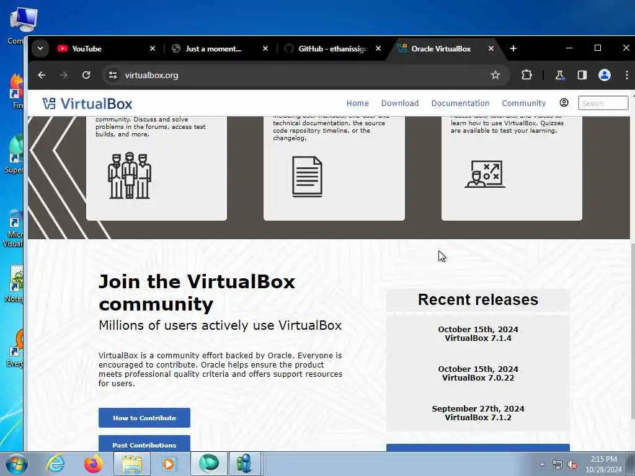635x476 pixels.
Task: Open a new tab with plus button
Action: pyautogui.click(x=513, y=48)
